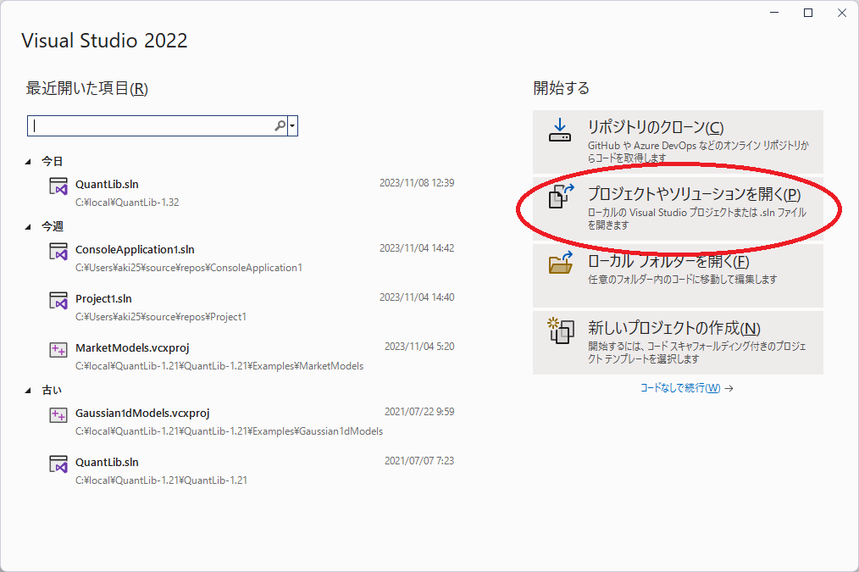Close the Visual Studio 2022 start window
This screenshot has height=572, width=859.
(842, 13)
